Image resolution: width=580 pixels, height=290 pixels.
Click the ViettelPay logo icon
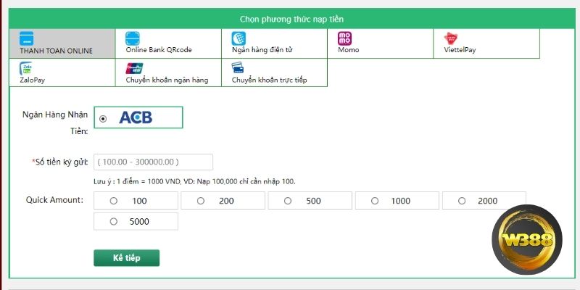(x=451, y=38)
